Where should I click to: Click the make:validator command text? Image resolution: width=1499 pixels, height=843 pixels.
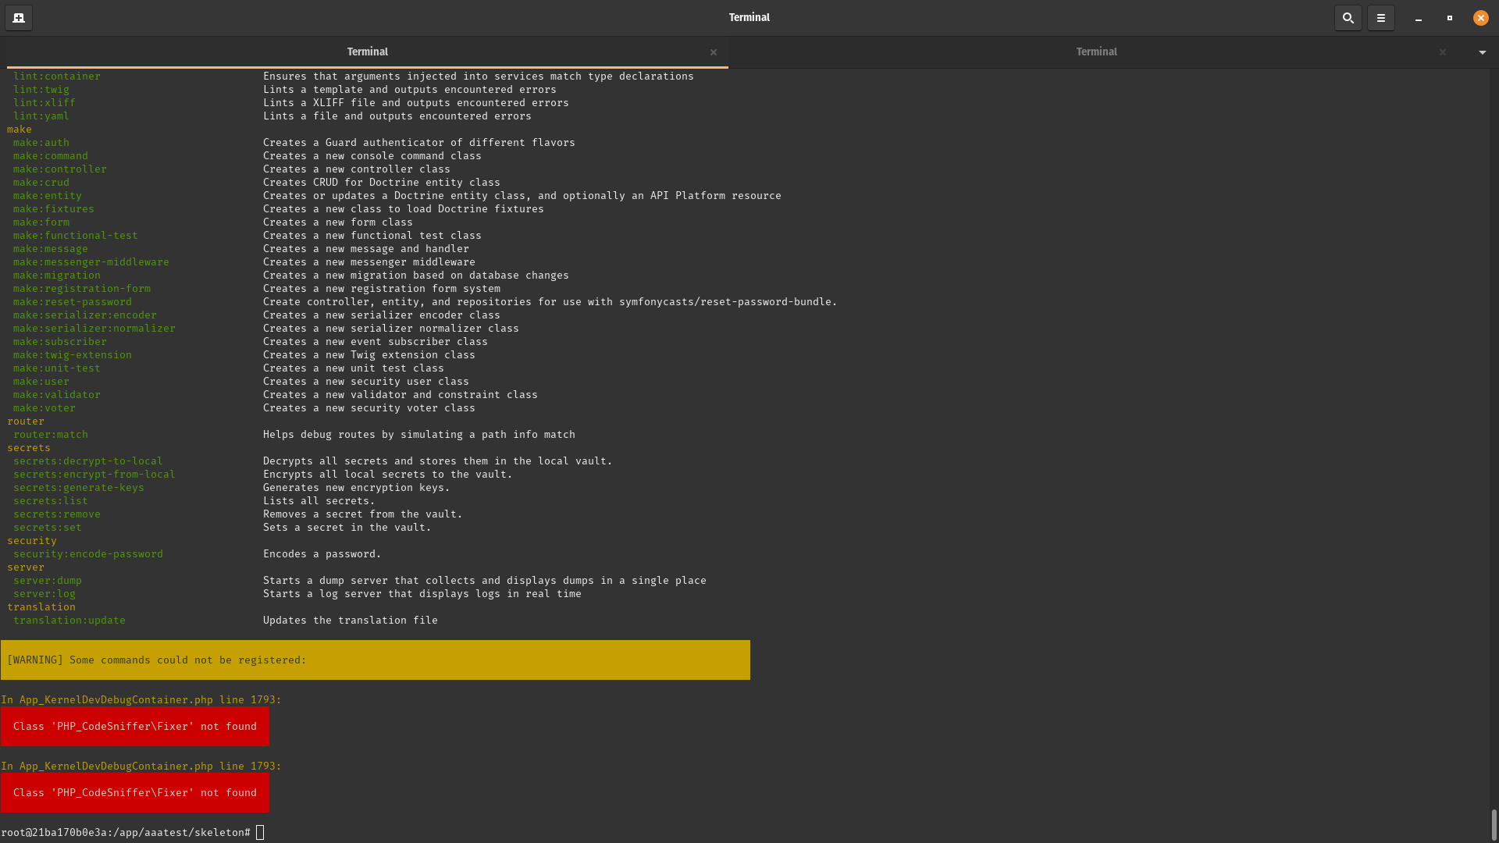coord(57,394)
